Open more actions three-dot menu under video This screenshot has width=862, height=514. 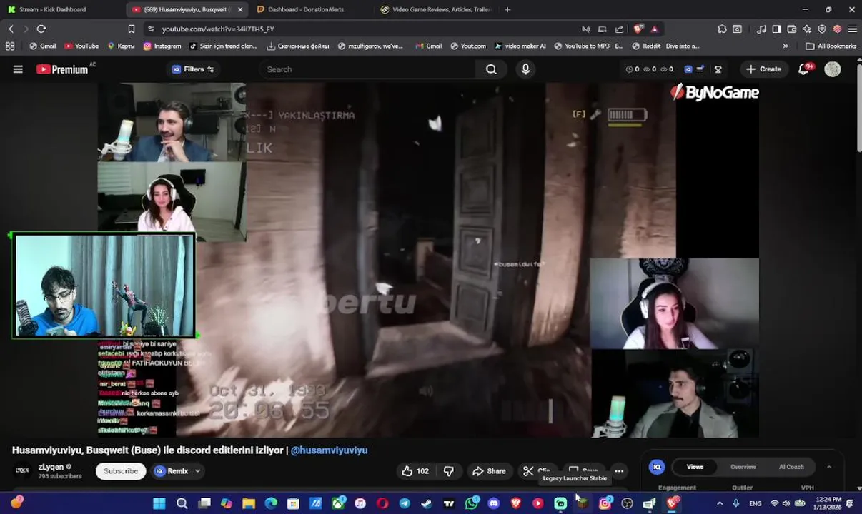(619, 471)
